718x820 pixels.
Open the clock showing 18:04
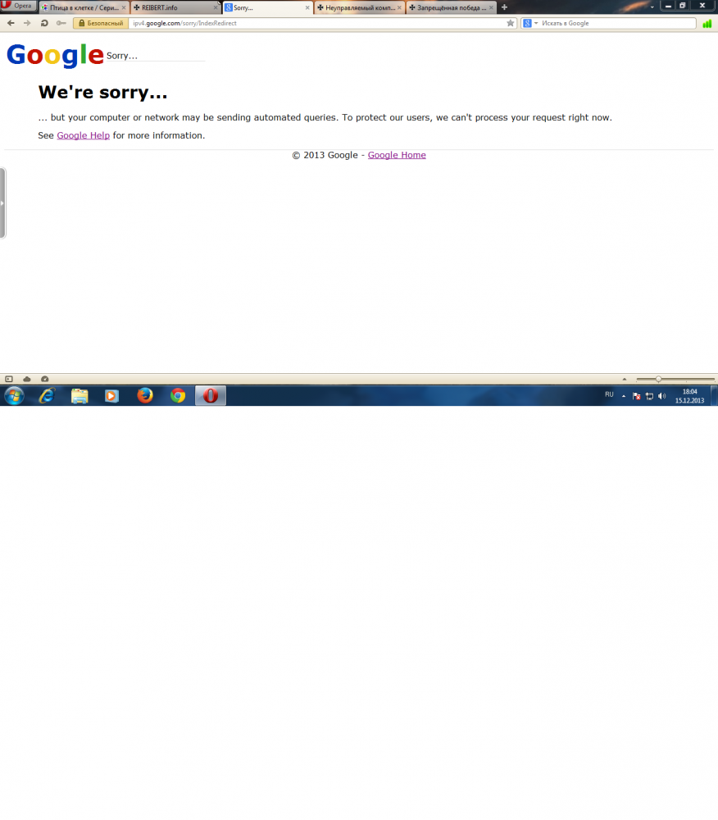pyautogui.click(x=690, y=396)
